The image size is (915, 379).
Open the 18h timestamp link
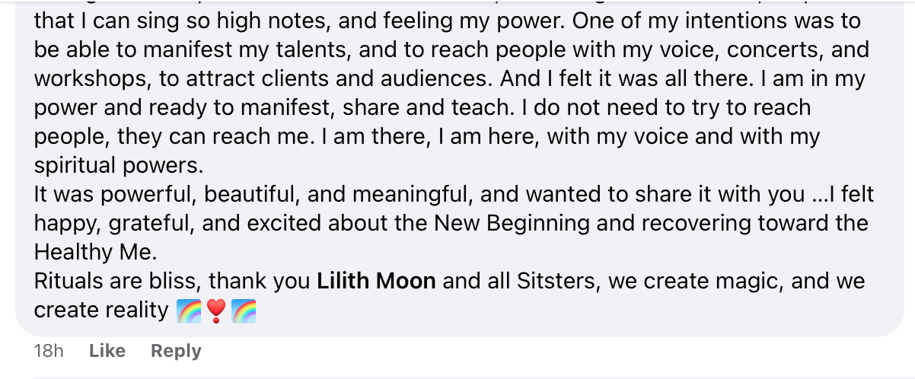49,351
